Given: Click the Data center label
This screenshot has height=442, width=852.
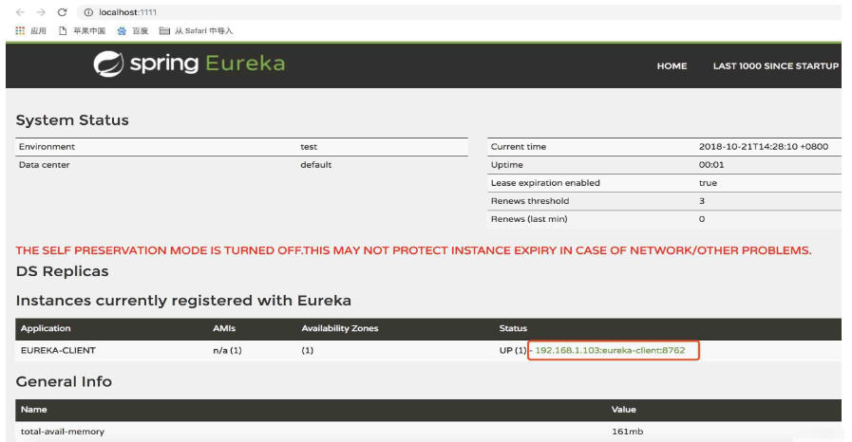Looking at the screenshot, I should coord(44,165).
